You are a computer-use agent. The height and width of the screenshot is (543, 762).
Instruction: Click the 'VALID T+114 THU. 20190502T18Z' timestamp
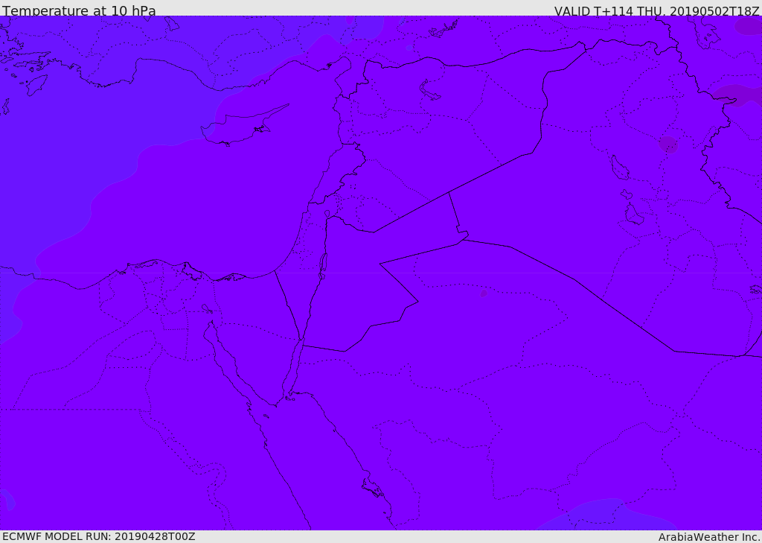(x=656, y=11)
